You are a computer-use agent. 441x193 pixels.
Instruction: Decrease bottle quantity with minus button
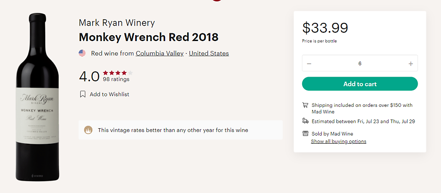pyautogui.click(x=309, y=64)
